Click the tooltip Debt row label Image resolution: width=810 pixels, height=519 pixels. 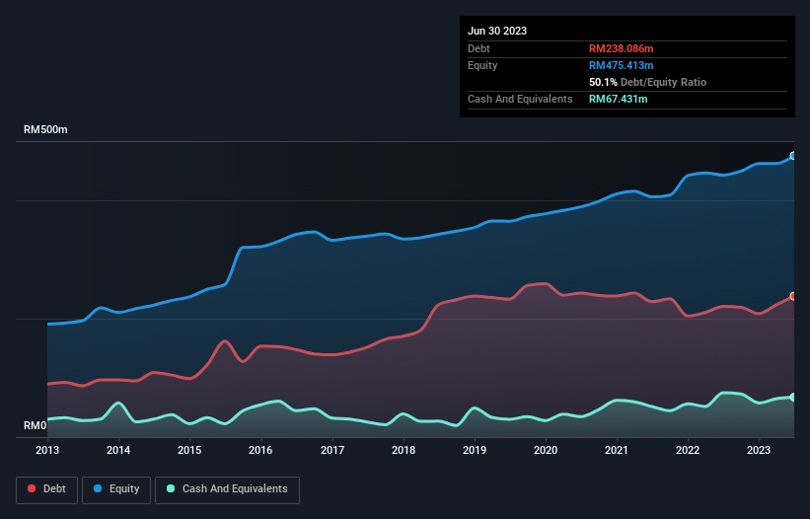(x=479, y=48)
